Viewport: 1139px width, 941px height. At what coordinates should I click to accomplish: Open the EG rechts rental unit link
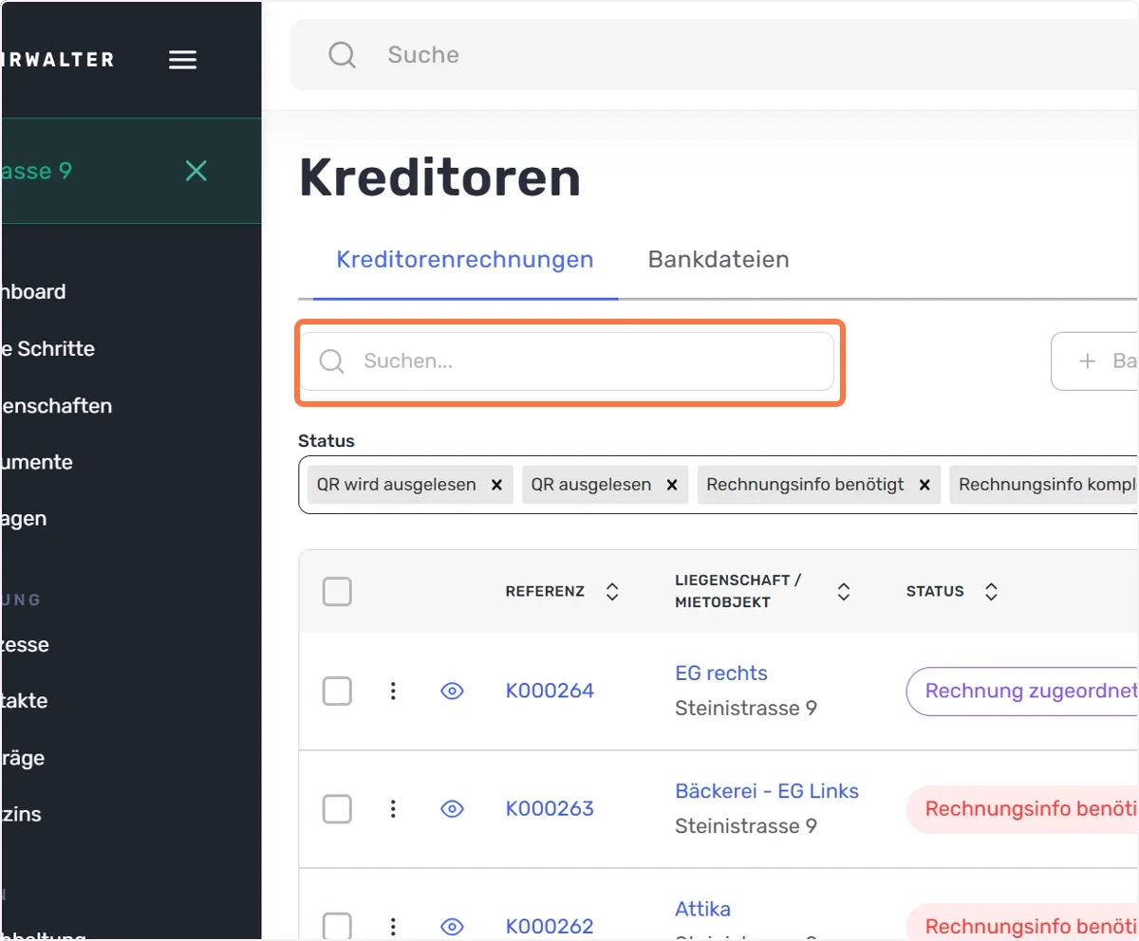[x=721, y=673]
